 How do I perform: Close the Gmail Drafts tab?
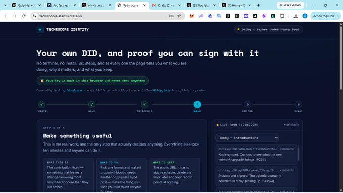point(179,5)
